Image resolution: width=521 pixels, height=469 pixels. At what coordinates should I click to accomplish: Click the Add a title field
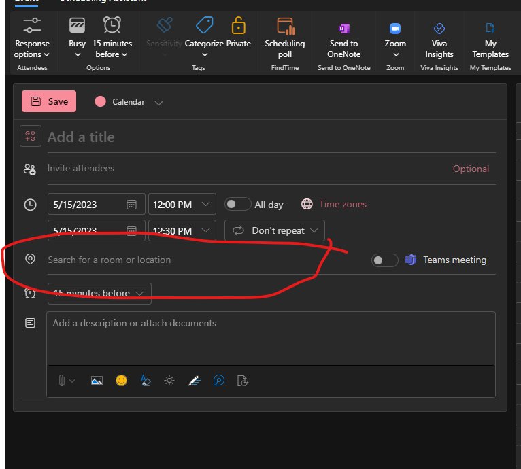[x=271, y=137]
